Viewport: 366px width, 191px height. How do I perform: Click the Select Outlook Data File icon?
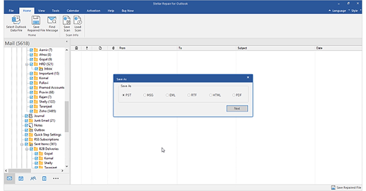point(16,20)
